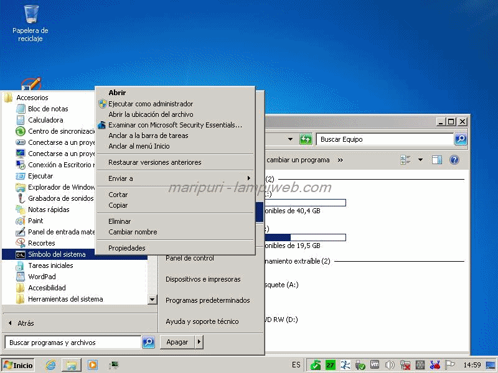Viewport: 498px width, 373px height.
Task: Click the Explorer search magnifier button
Action: click(x=461, y=139)
